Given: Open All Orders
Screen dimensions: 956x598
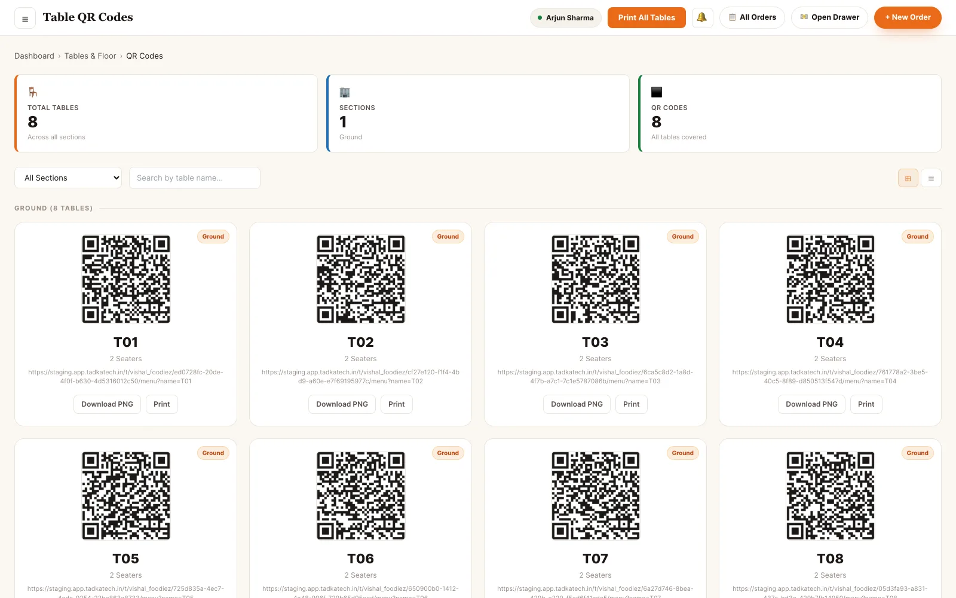Looking at the screenshot, I should pyautogui.click(x=752, y=17).
